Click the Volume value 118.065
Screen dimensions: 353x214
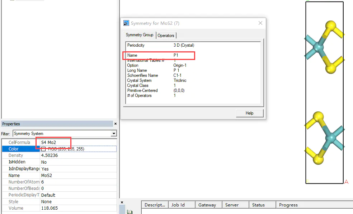50,208
